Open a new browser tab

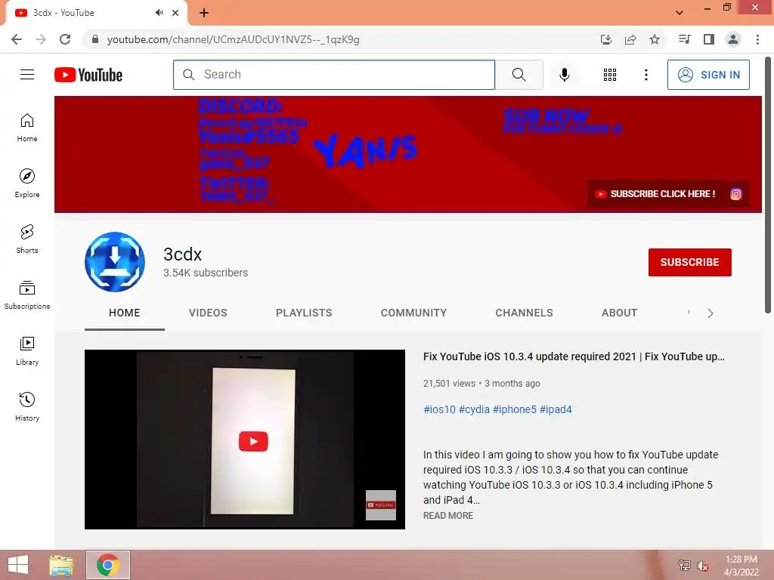(204, 13)
